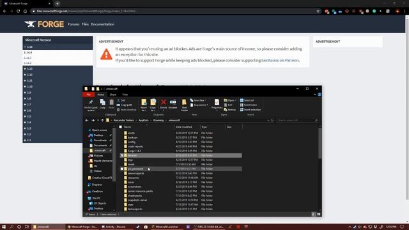This screenshot has height=230, width=409.
Task: Switch to details view in Explorer status bar
Action: point(313,215)
